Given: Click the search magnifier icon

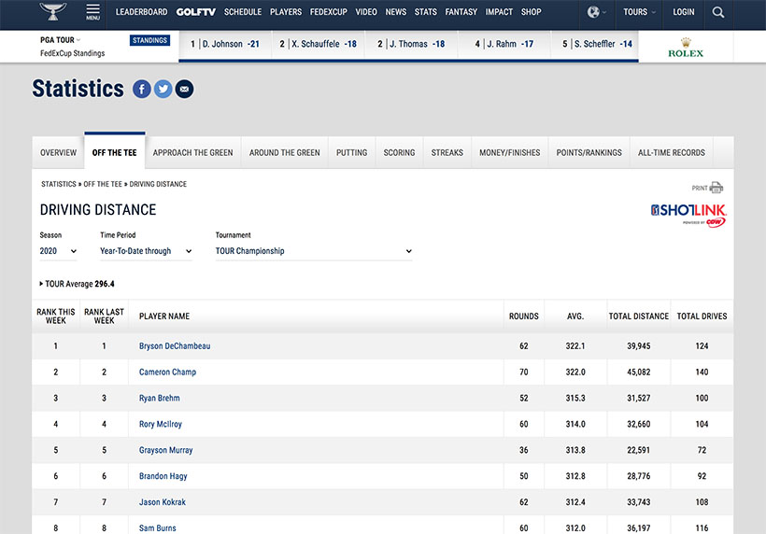Looking at the screenshot, I should (717, 12).
